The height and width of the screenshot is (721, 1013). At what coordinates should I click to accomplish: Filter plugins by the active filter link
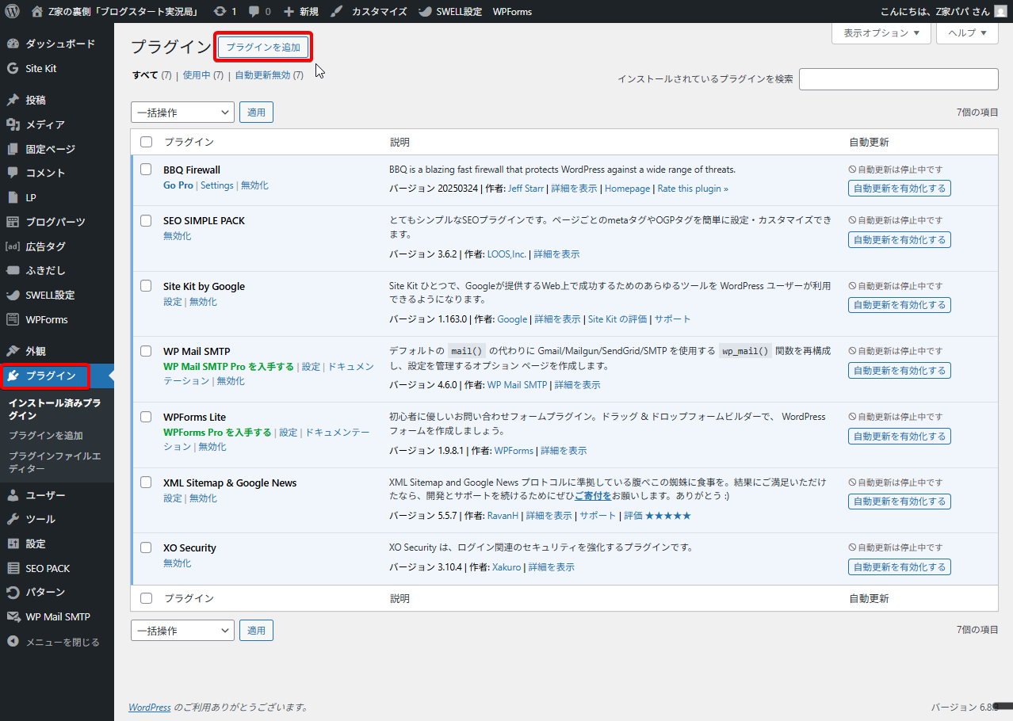[197, 75]
